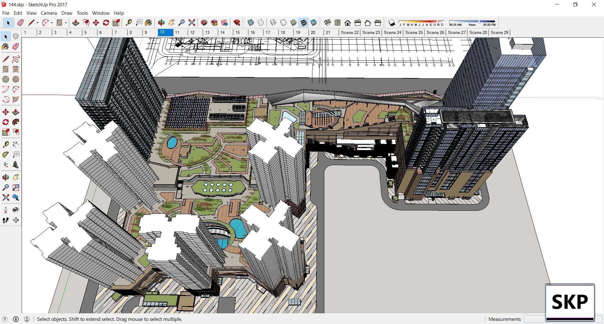The image size is (604, 324).
Task: Select the Paint Bucket tool
Action: point(148,22)
